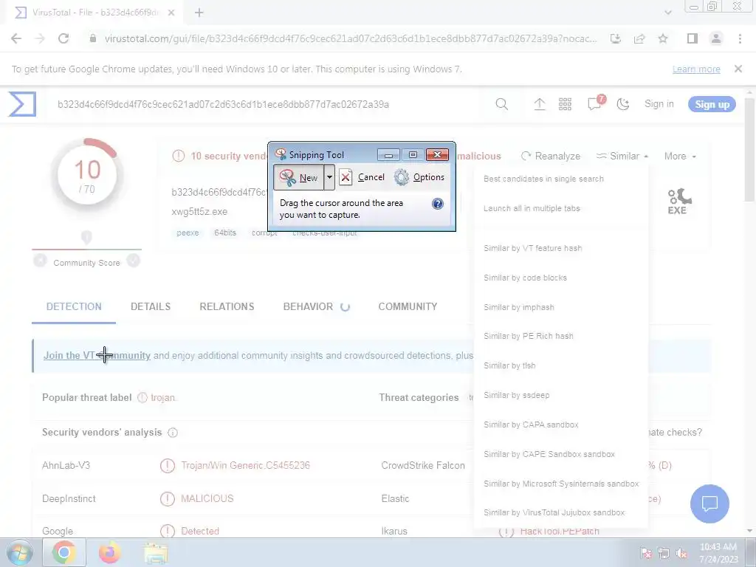Click the upload file arrow icon

tap(540, 104)
